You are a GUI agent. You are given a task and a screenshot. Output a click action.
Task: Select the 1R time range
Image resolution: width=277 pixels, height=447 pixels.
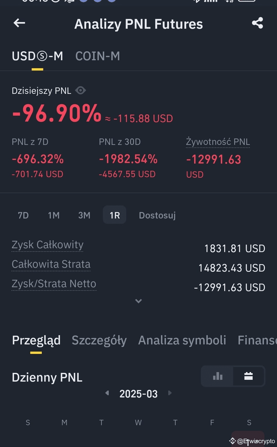pos(115,215)
